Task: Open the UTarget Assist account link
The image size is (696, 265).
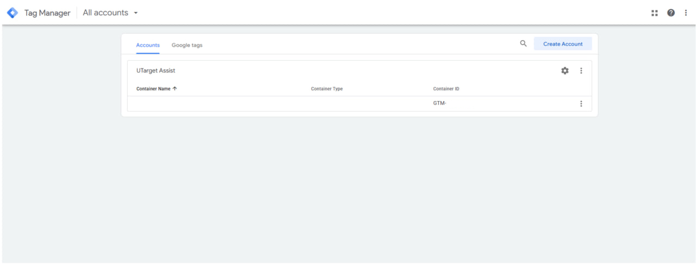Action: pos(156,71)
